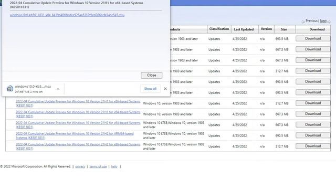Click the 312.7 MB size in 21H2 x86 row
Screen dimensions: 336x189
click(282, 146)
